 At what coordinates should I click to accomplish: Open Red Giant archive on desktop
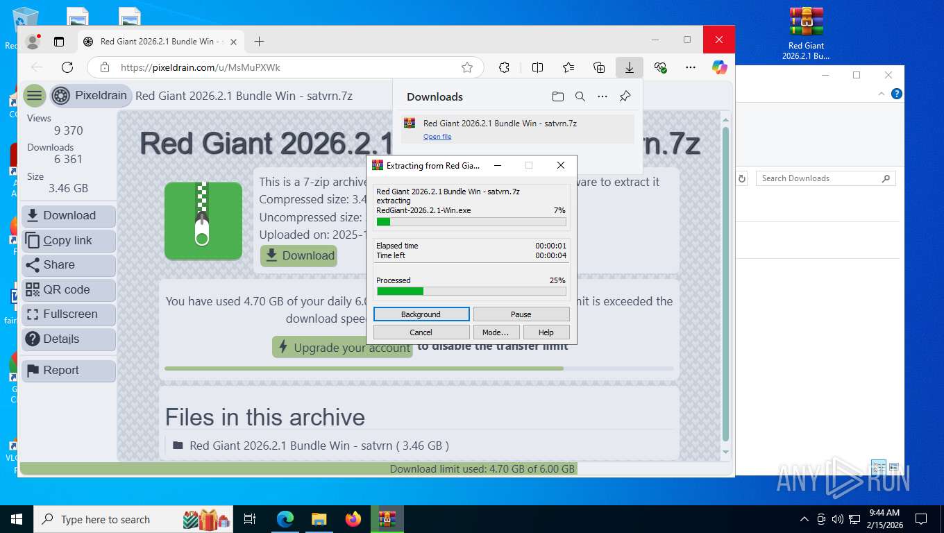click(806, 33)
